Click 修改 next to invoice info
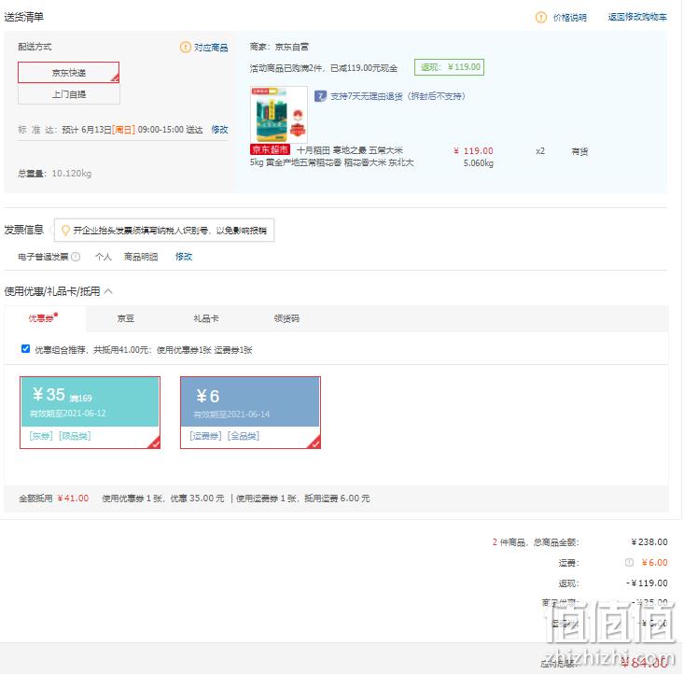The width and height of the screenshot is (684, 674). click(184, 257)
